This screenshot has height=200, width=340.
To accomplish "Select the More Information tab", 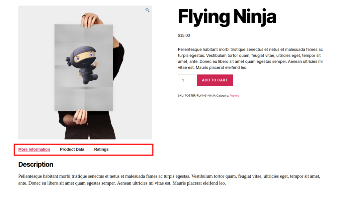I will click(34, 149).
